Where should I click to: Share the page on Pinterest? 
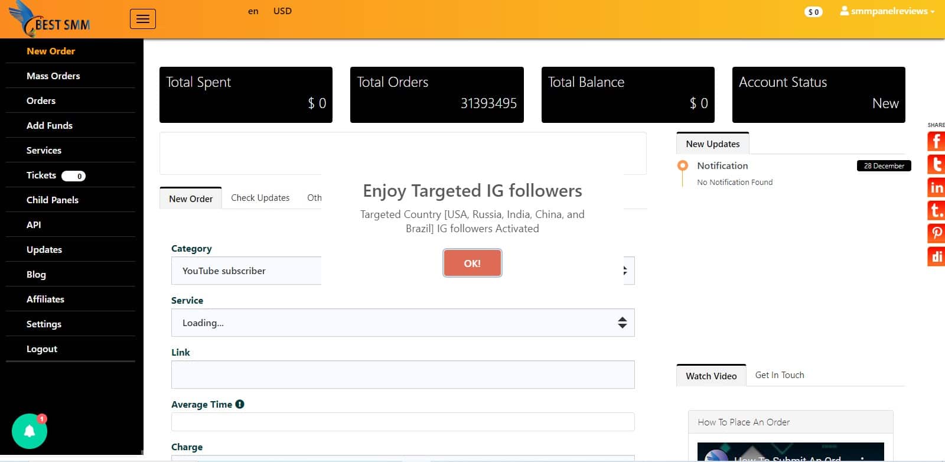point(936,233)
